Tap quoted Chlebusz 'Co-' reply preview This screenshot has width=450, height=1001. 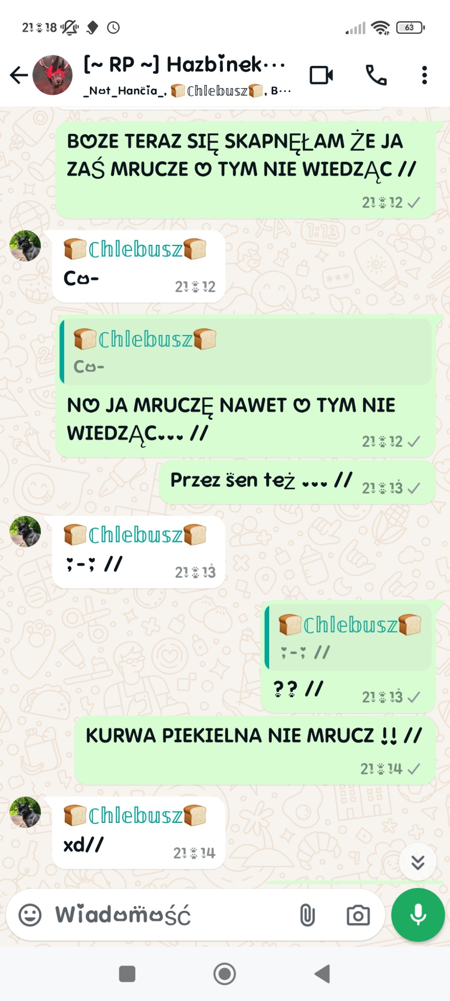pyautogui.click(x=246, y=352)
